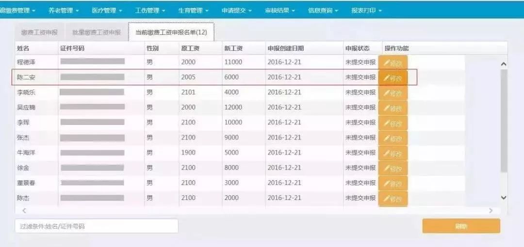Click the date 2016-12-21 in 陈杰's row
This screenshot has height=247, width=524.
[x=284, y=198]
